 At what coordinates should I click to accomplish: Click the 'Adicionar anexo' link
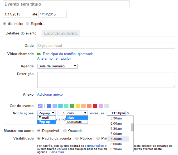50,94
